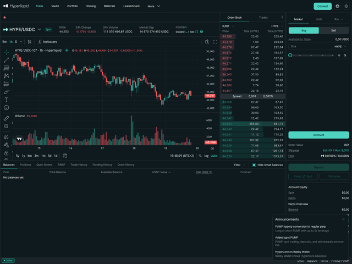Select the Sell side toggle
The width and height of the screenshot is (352, 264).
coord(334,31)
